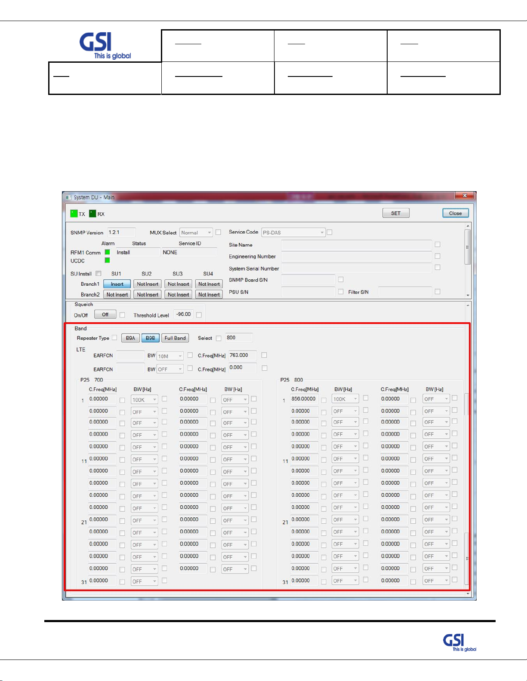This screenshot has width=527, height=681.
Task: Open P25 800 row 1 BW 100K dropdown
Action: tap(345, 399)
